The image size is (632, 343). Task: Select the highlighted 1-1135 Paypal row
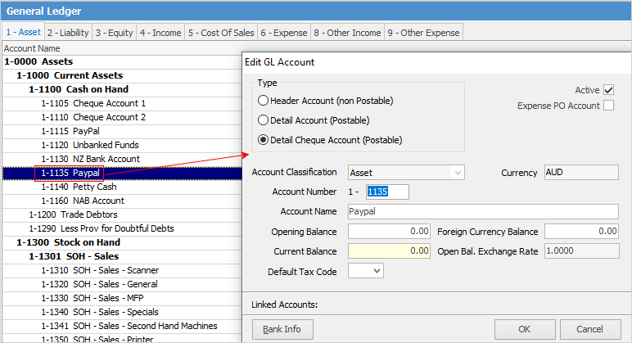(122, 173)
